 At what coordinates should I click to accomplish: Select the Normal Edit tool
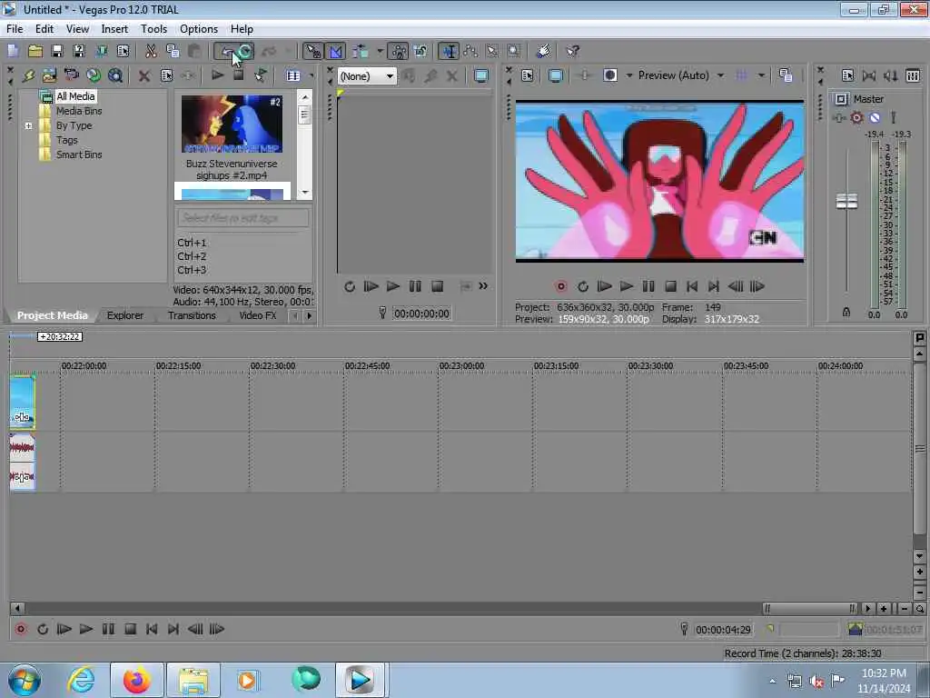click(449, 51)
